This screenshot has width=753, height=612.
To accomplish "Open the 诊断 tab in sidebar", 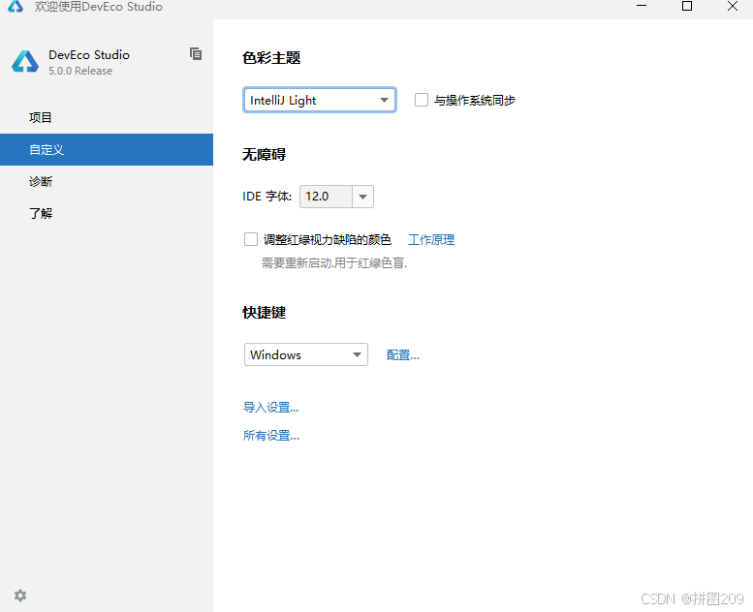I will (x=107, y=181).
